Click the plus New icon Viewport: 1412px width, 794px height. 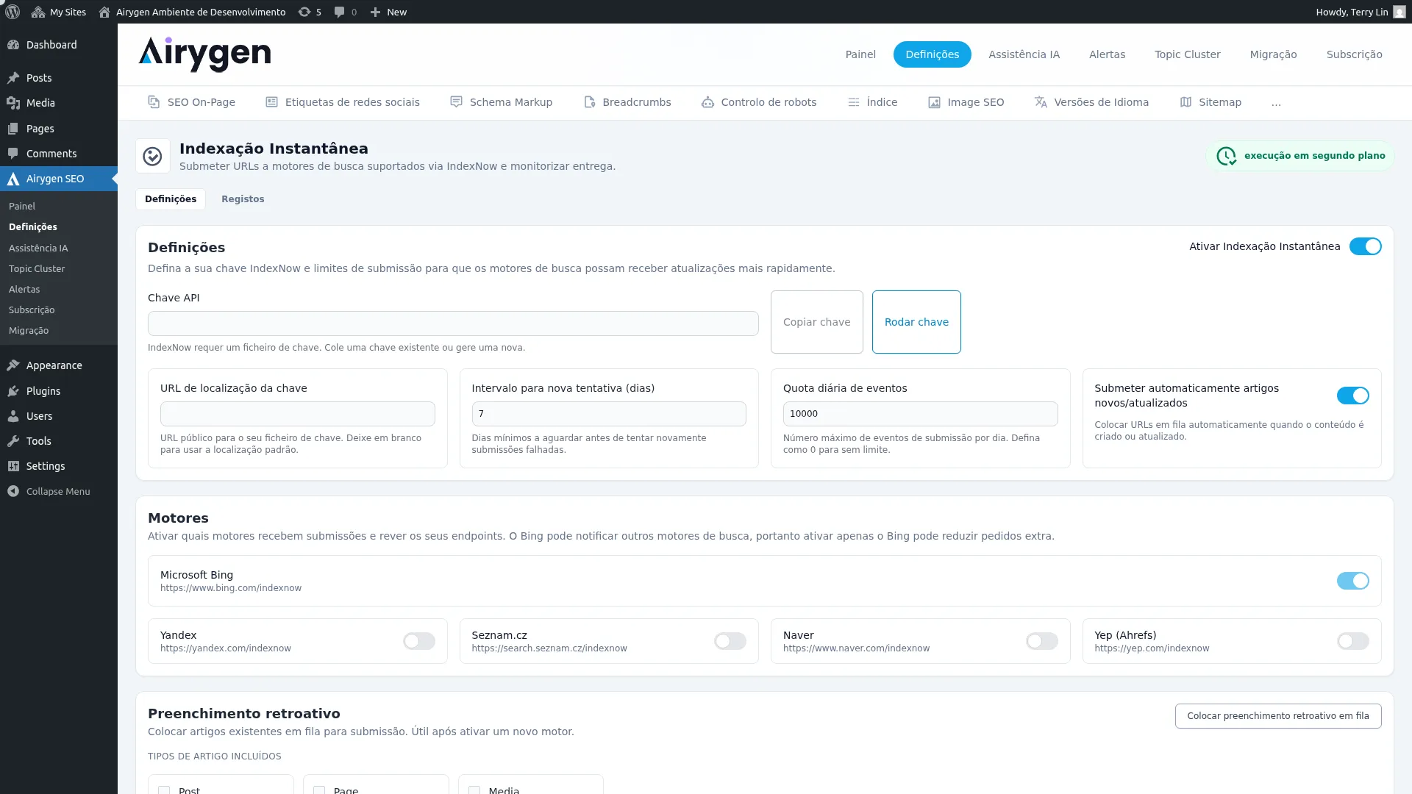(x=375, y=12)
